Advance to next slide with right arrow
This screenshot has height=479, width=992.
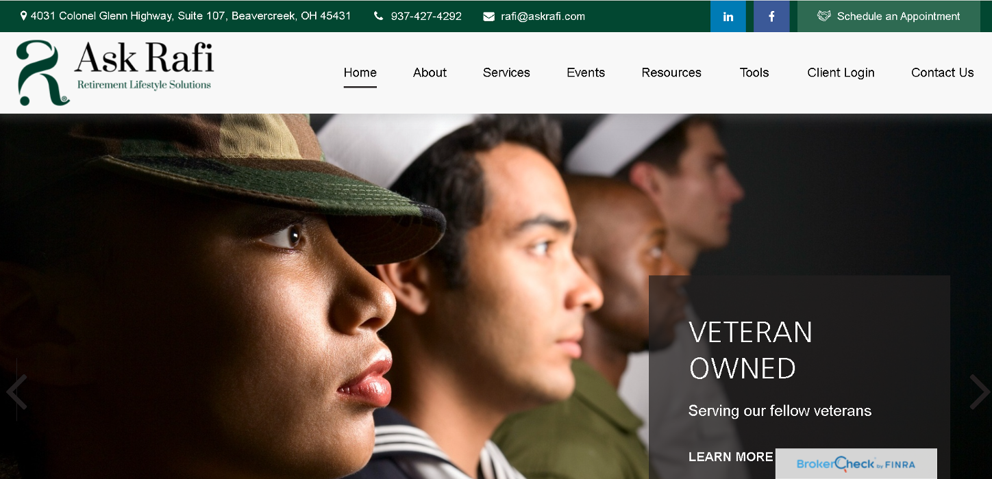click(x=980, y=392)
